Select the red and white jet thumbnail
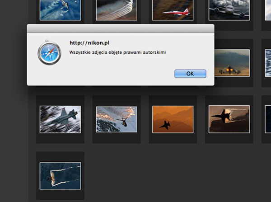The width and height of the screenshot is (271, 202). click(173, 9)
